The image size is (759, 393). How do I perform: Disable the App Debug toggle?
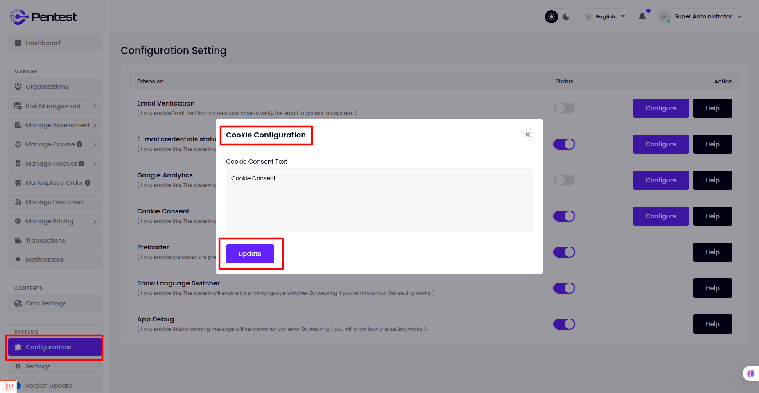point(564,324)
